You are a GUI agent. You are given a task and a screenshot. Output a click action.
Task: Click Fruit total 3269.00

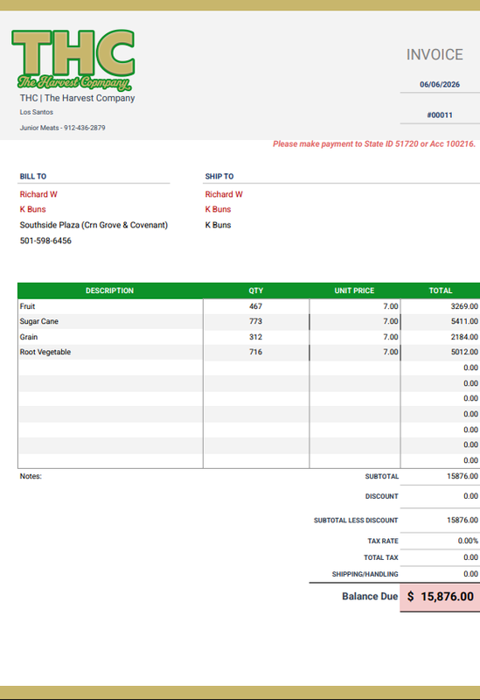point(464,306)
